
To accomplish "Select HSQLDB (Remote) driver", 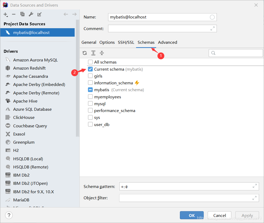I will click(31, 167).
